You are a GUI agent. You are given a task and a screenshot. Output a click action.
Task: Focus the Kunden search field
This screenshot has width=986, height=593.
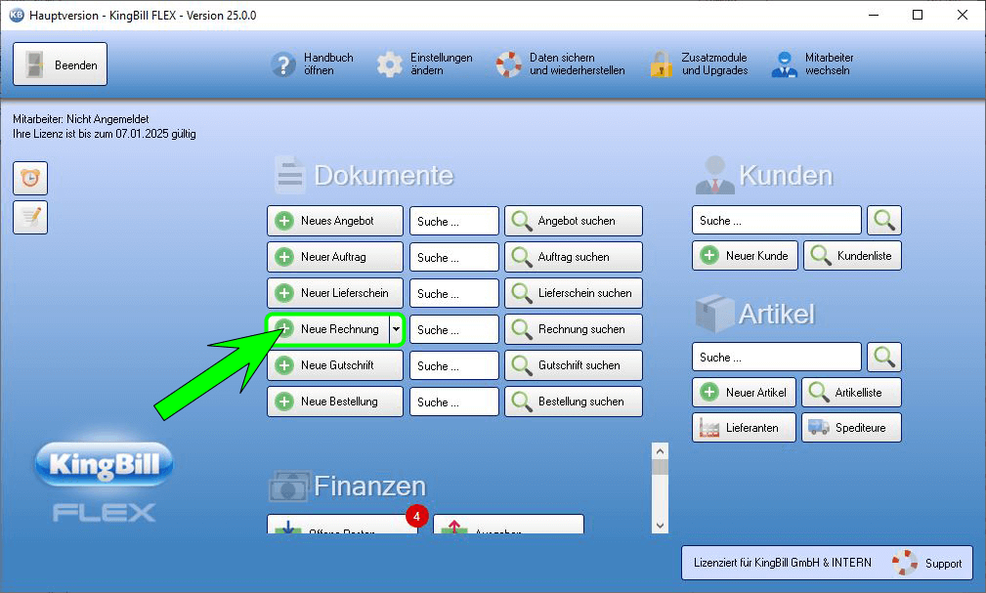(x=777, y=220)
